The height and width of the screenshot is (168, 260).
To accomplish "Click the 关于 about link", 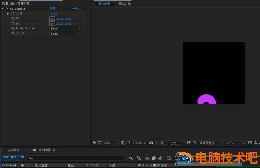I will 76,9.
